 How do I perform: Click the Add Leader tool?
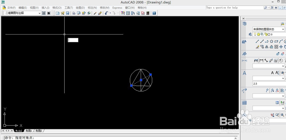point(272,90)
